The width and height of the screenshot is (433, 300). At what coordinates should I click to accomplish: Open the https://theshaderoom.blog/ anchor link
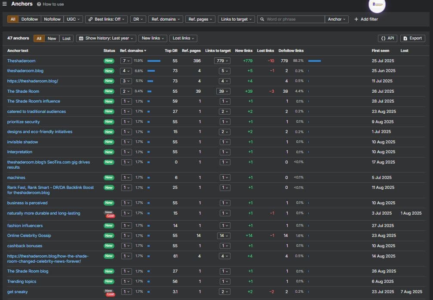[33, 81]
